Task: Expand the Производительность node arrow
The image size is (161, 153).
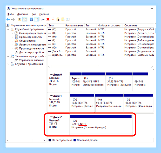Action: pyautogui.click(x=12, y=49)
